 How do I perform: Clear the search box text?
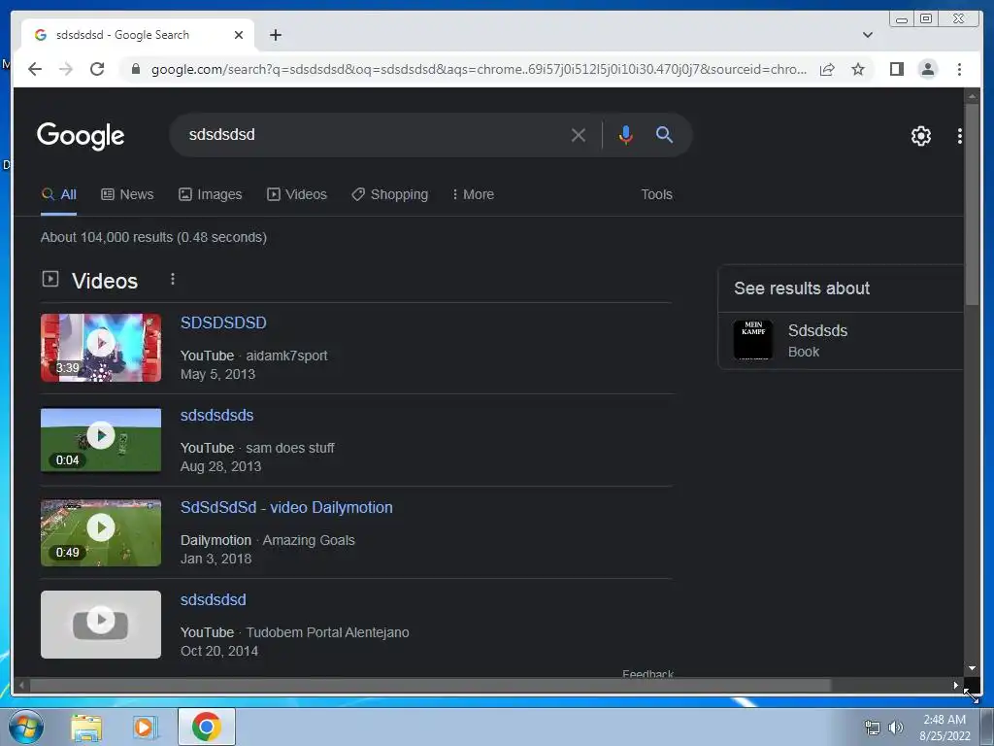pos(578,135)
